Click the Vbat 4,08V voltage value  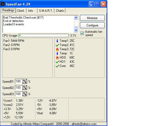[x=53, y=113]
